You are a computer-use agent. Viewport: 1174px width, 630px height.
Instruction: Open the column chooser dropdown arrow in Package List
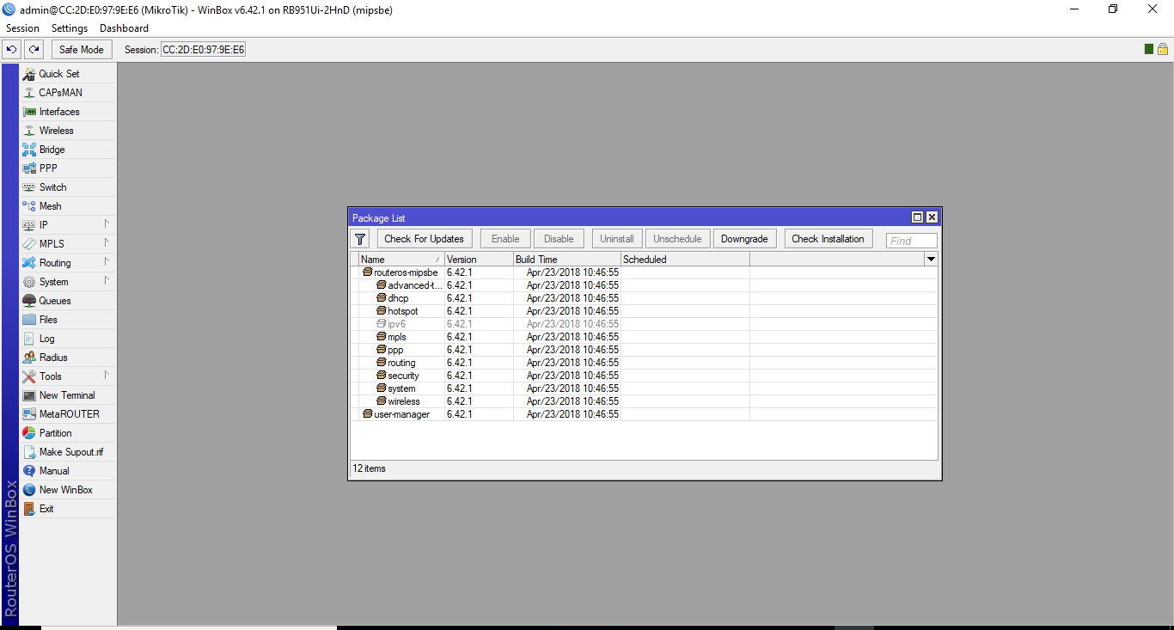point(931,259)
